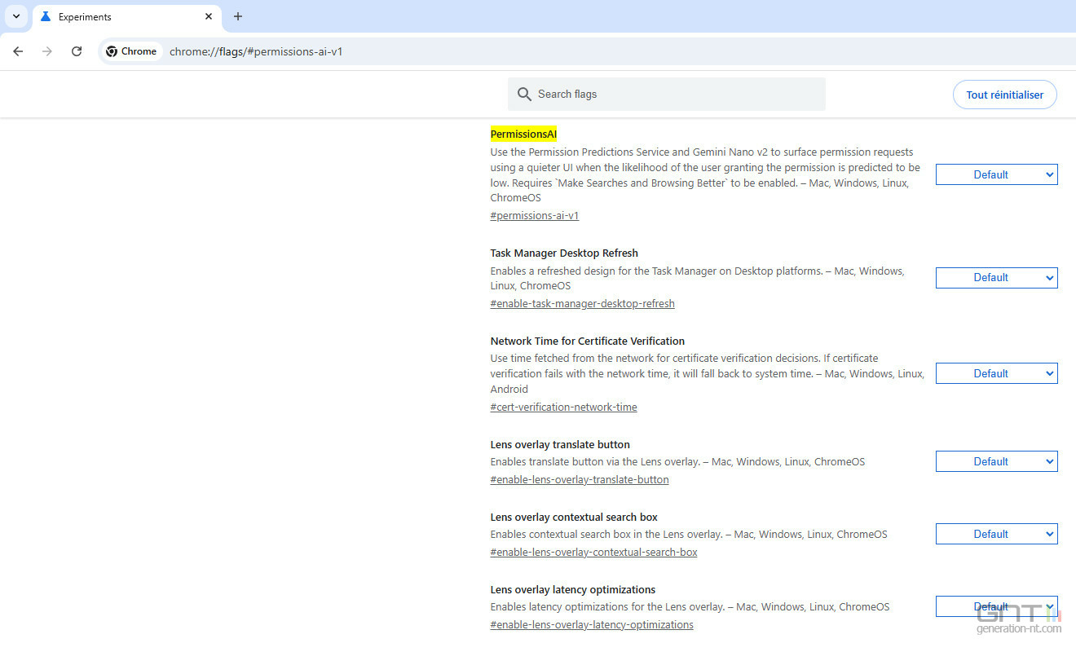Close the Experiments tab

209,16
